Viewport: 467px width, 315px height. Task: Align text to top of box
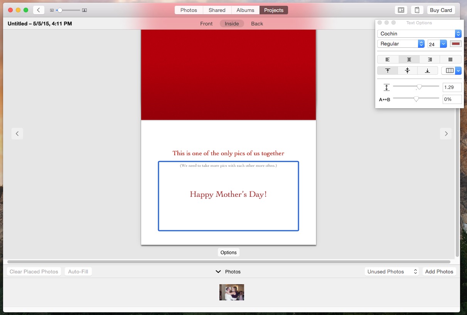(387, 70)
